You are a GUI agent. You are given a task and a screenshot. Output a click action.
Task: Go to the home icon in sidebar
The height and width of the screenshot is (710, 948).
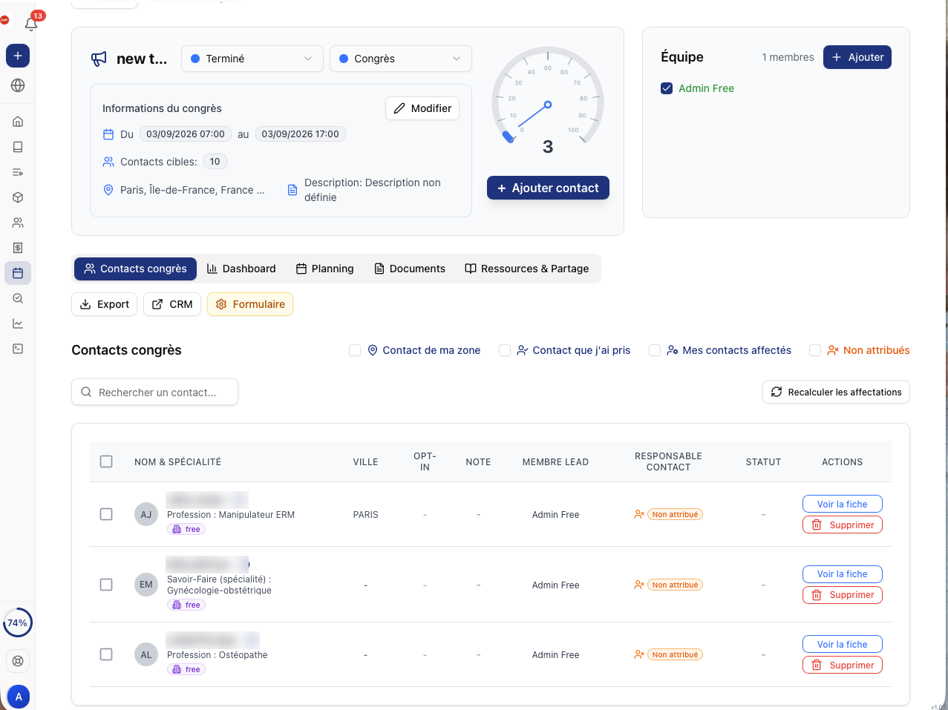tap(18, 122)
